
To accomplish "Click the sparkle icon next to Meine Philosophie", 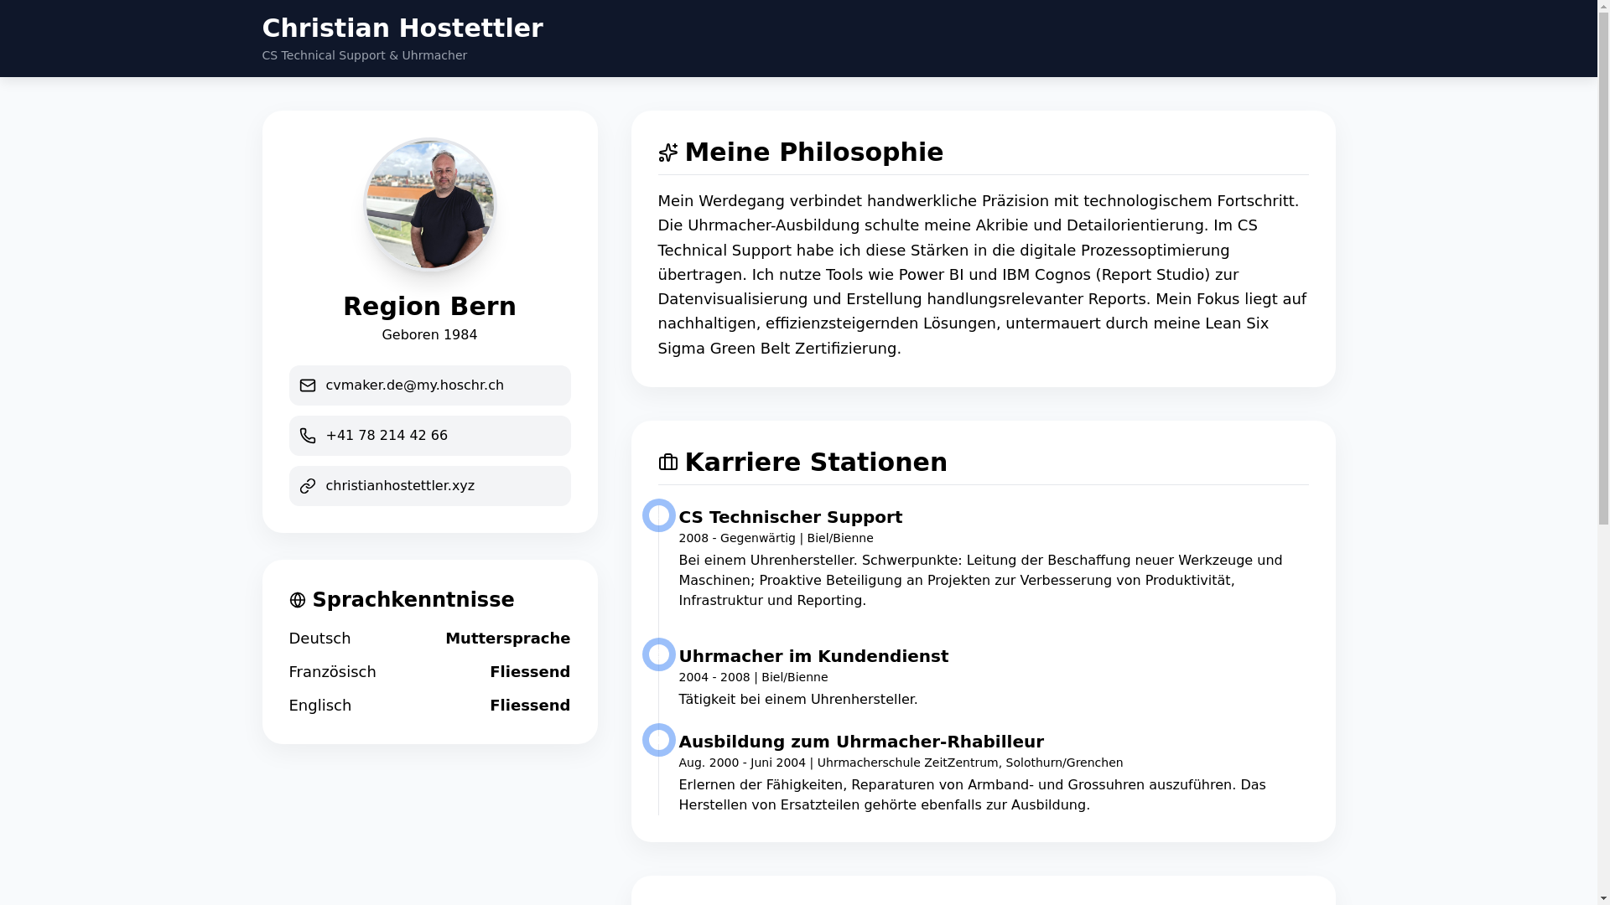I will coord(667,153).
